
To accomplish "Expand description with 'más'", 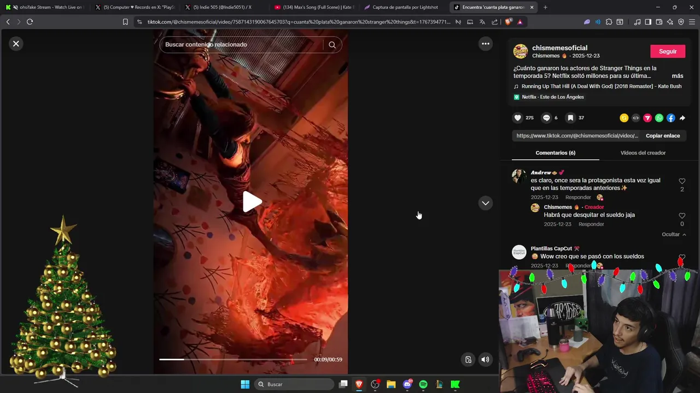I will pyautogui.click(x=677, y=76).
